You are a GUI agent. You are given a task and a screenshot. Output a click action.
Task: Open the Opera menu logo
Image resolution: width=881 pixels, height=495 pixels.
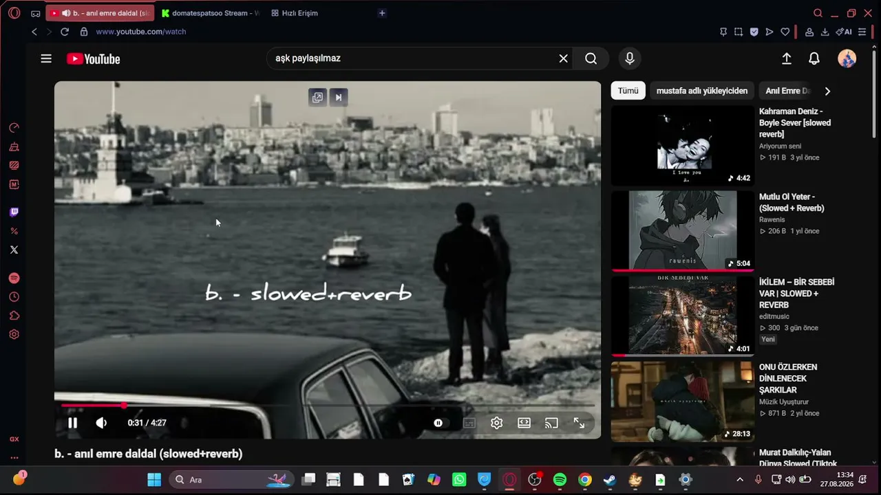coord(14,13)
